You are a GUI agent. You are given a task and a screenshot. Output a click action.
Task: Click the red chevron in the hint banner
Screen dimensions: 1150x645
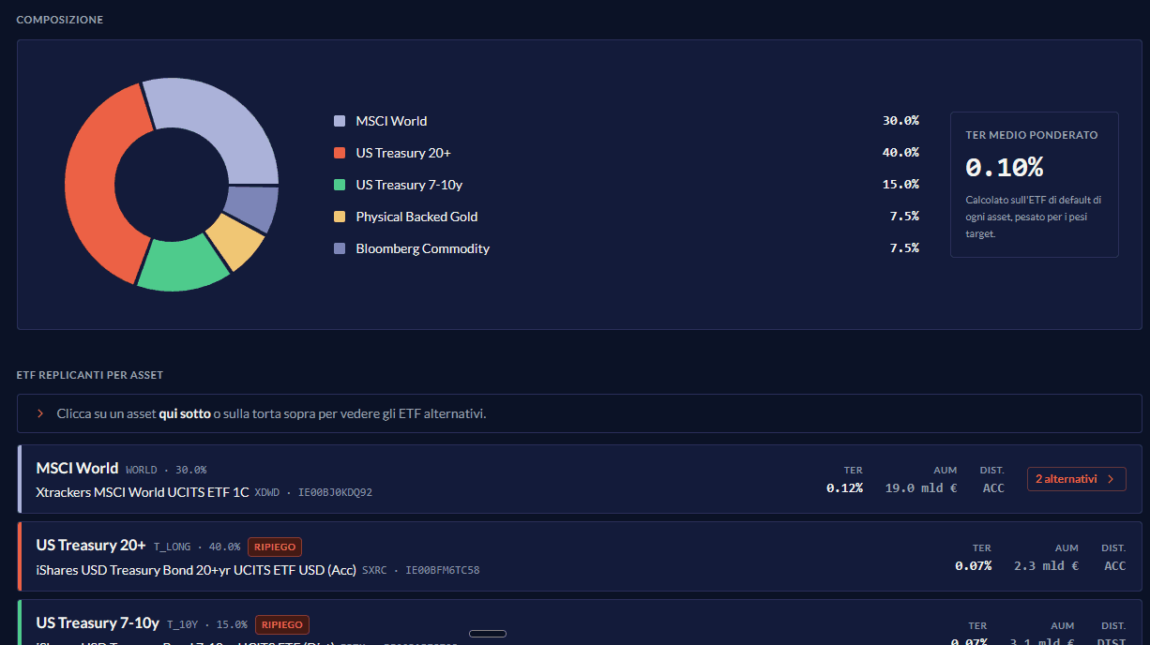click(40, 413)
